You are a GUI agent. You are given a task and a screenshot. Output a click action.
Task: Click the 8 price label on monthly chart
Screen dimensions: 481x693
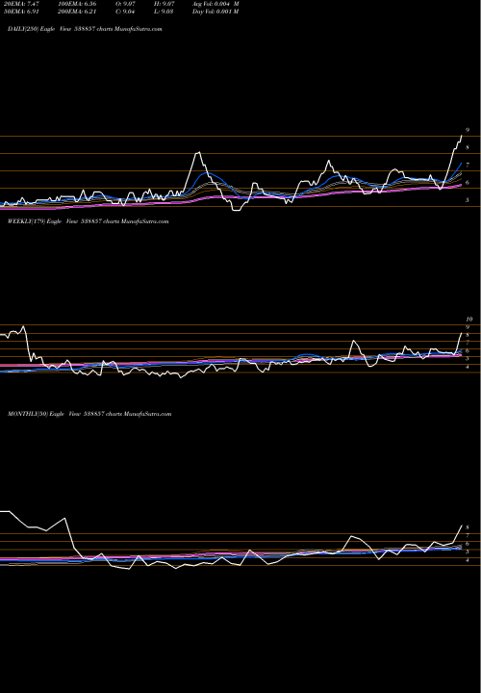(468, 527)
